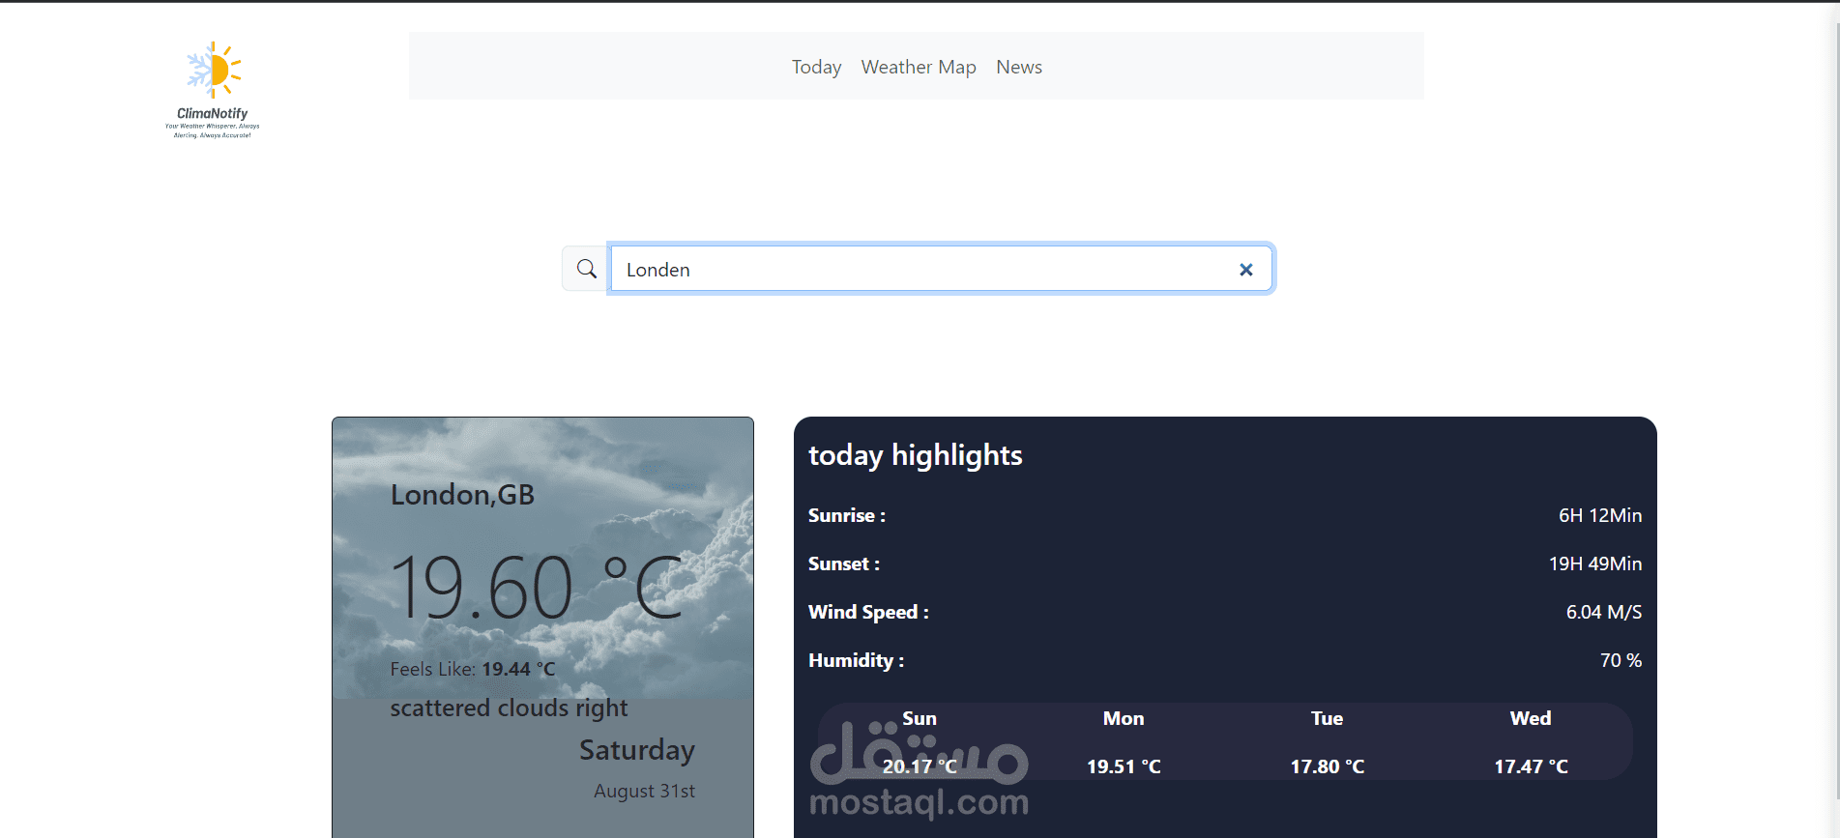Focus the city search box containing Londen
1840x838 pixels.
[941, 269]
